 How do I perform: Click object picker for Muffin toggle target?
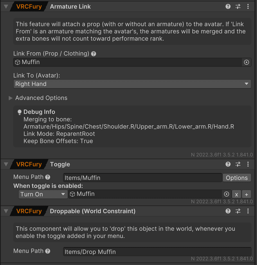226,194
